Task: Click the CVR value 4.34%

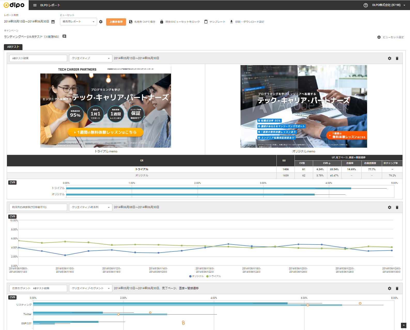Action: (x=320, y=169)
